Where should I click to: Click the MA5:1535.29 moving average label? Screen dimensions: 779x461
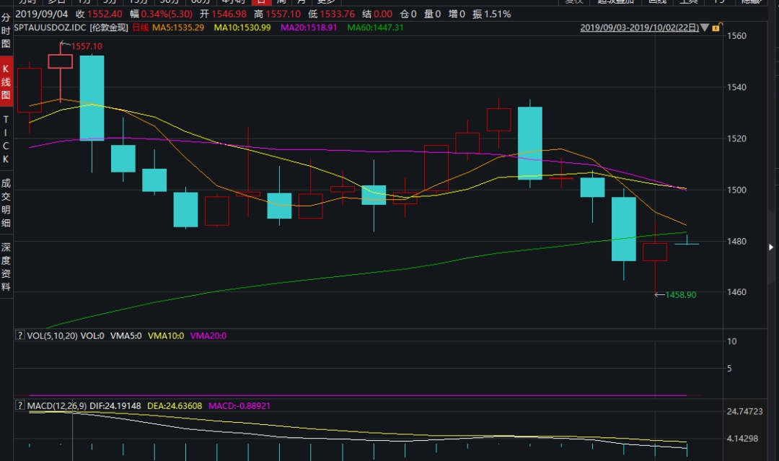[x=179, y=27]
